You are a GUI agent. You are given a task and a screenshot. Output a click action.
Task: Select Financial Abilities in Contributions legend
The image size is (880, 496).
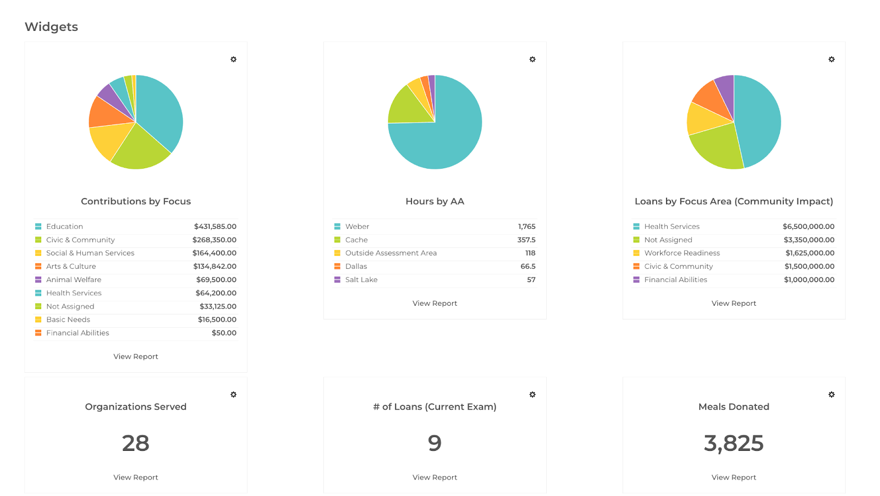(78, 333)
